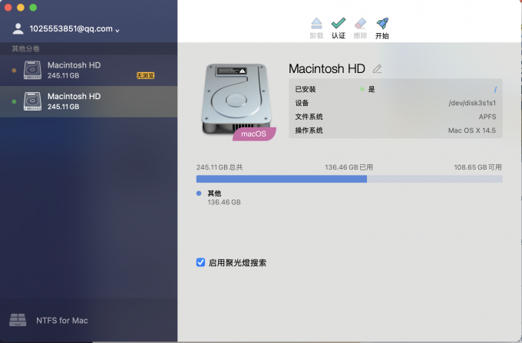Edit volume name with the pencil icon
This screenshot has height=343, width=522.
pyautogui.click(x=377, y=69)
